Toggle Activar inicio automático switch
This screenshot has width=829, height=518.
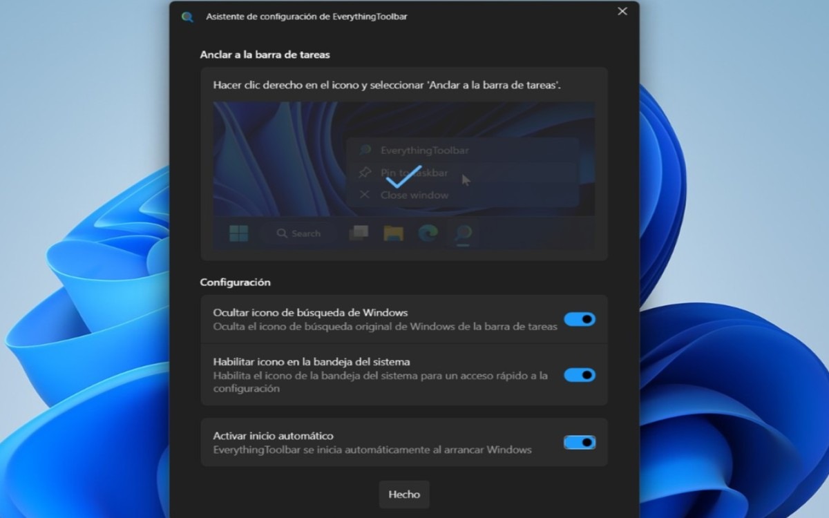tap(580, 442)
